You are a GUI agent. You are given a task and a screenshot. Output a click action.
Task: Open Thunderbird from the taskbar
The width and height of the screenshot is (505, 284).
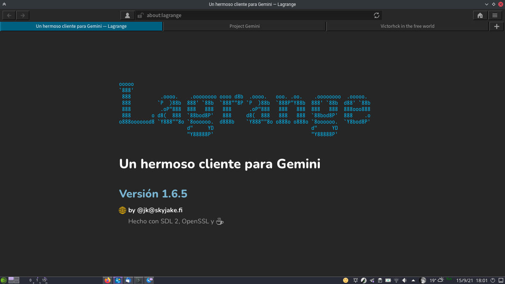[128, 280]
